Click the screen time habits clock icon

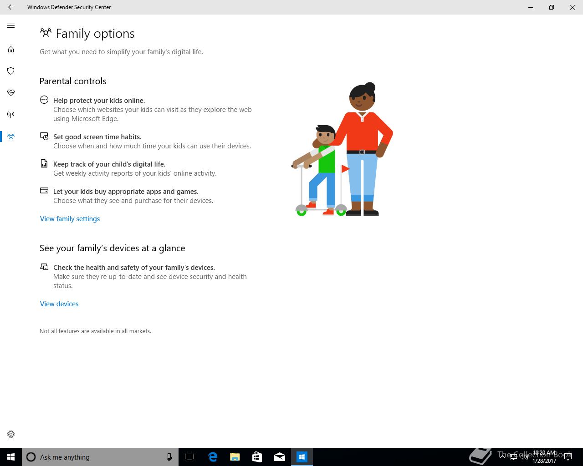coord(44,136)
